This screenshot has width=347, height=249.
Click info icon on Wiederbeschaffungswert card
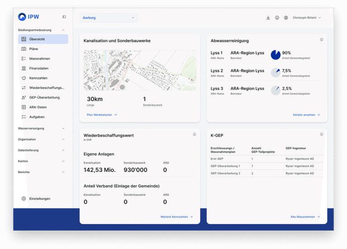pos(194,134)
